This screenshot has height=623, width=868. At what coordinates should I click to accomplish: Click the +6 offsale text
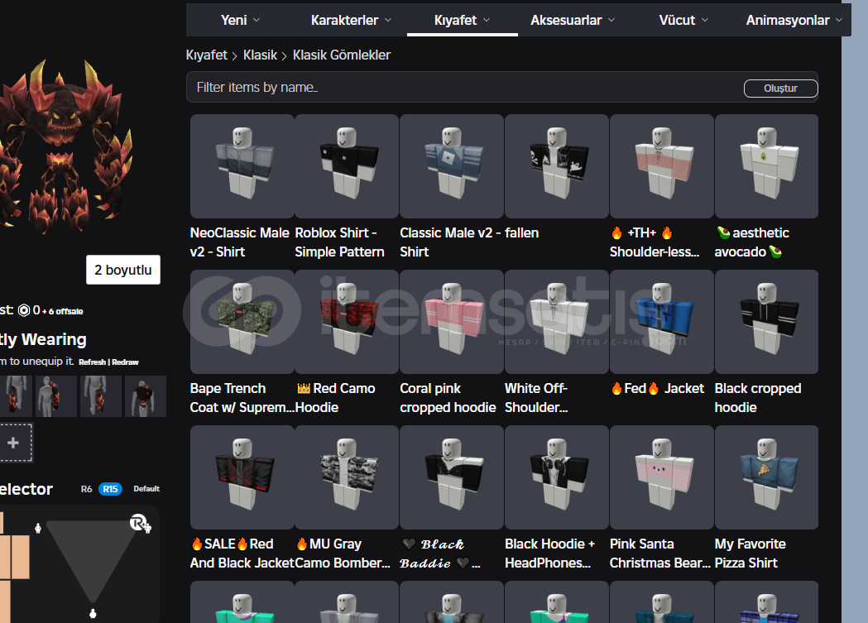pos(63,311)
